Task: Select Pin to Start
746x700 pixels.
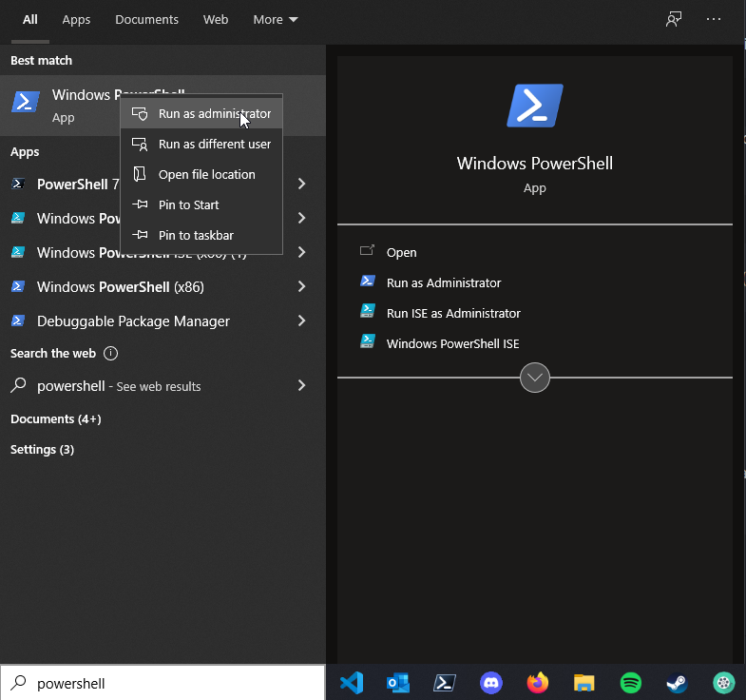Action: [x=201, y=204]
